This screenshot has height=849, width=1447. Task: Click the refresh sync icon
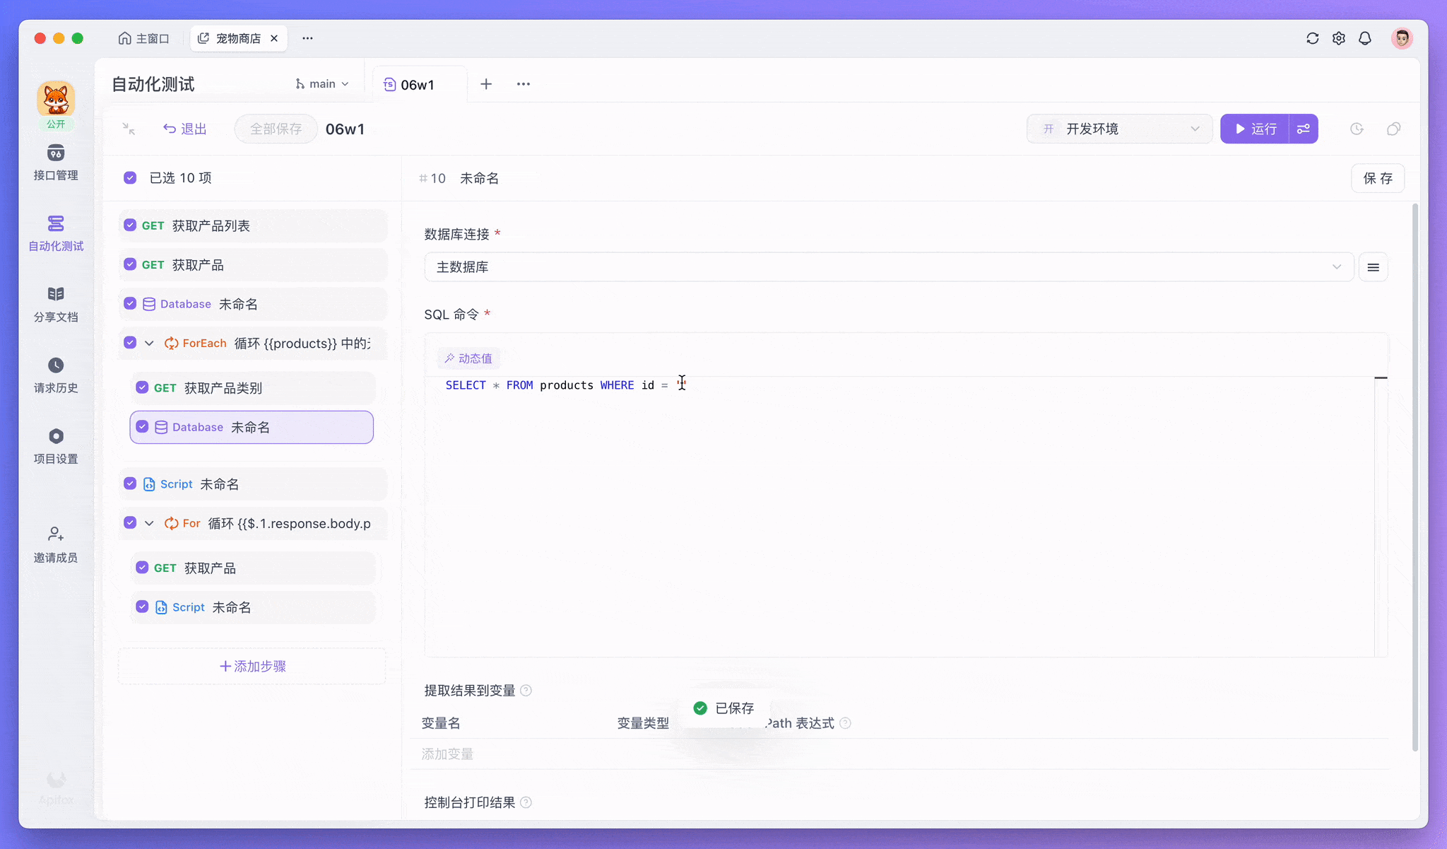click(x=1312, y=38)
